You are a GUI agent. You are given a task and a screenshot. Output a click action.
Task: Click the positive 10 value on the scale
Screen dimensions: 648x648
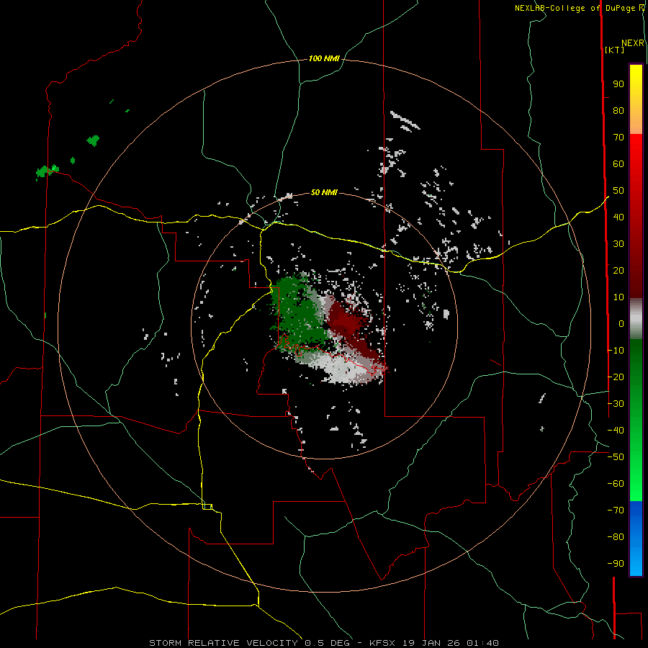(618, 297)
